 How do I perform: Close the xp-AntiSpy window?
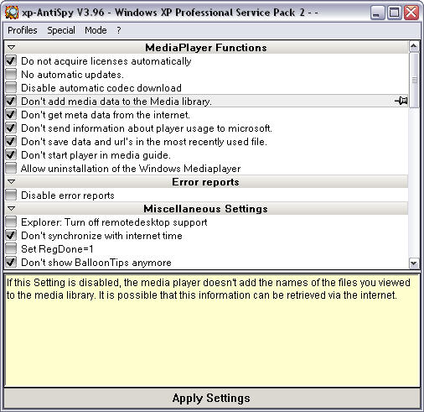pyautogui.click(x=411, y=13)
